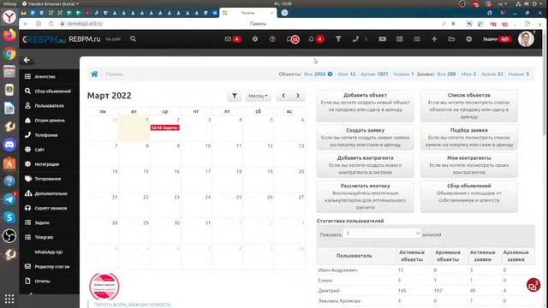Open chat messages icon with badge 55
Screen dimensions: 548x308
click(x=293, y=39)
